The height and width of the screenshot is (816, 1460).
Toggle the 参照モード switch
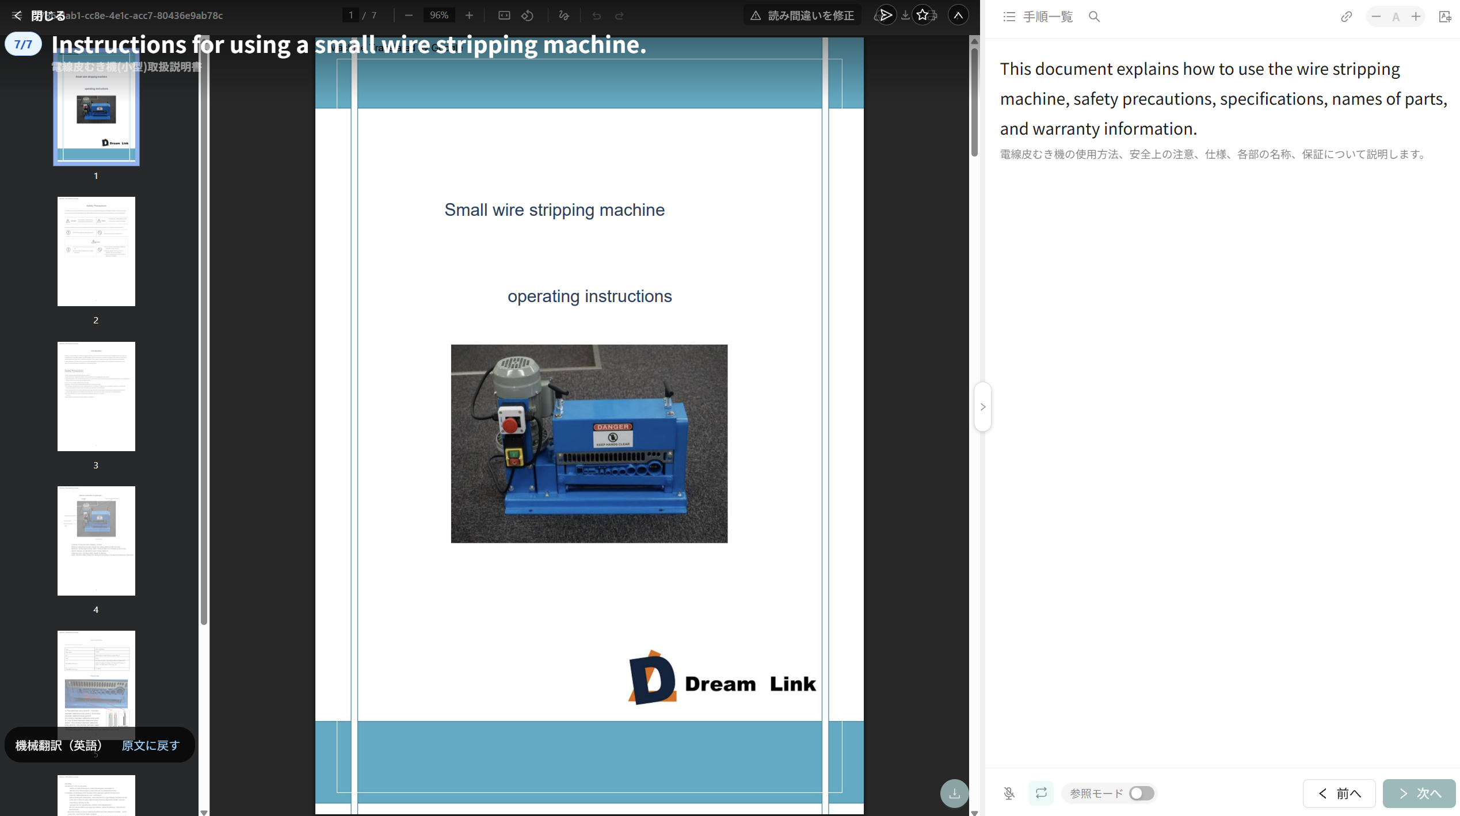click(1141, 794)
